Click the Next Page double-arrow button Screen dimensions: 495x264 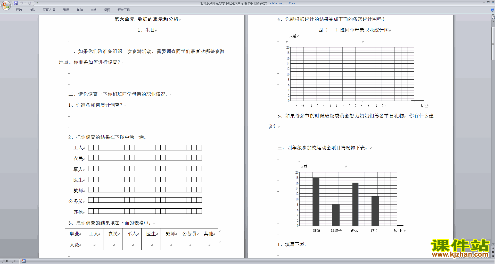click(x=493, y=256)
